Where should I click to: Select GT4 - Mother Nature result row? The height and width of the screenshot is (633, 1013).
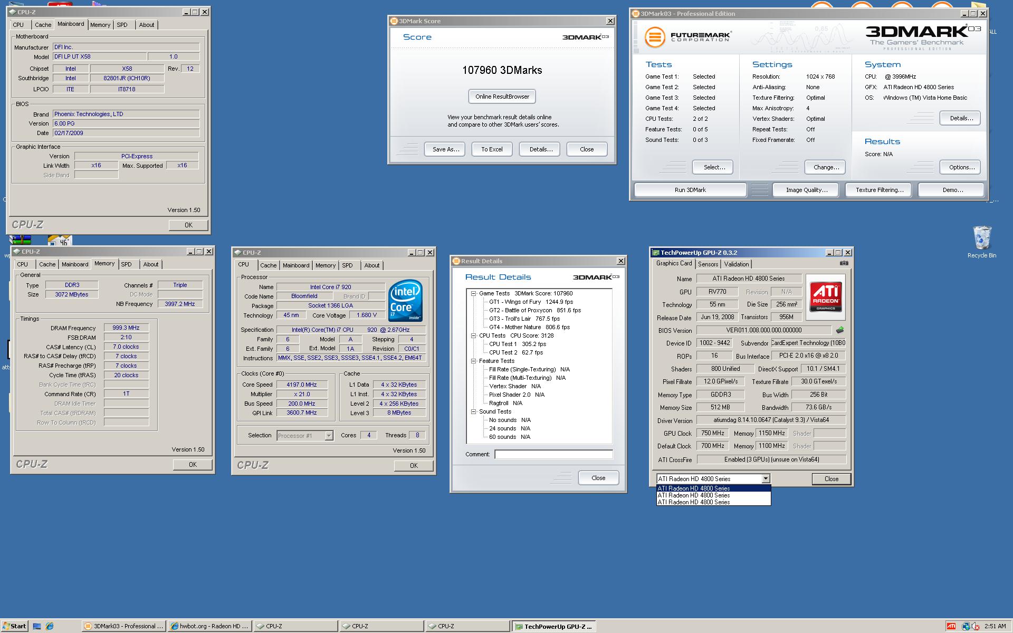(x=529, y=327)
